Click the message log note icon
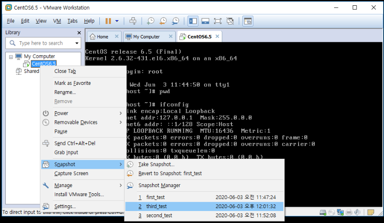This screenshot has width=384, height=223. [x=371, y=212]
